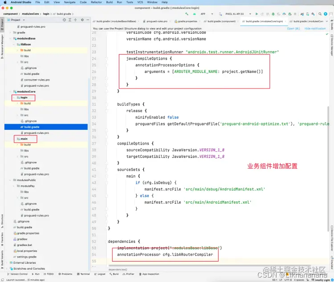334x282 pixels.
Task: Open Search Everywhere magnifier icon
Action: point(320,14)
